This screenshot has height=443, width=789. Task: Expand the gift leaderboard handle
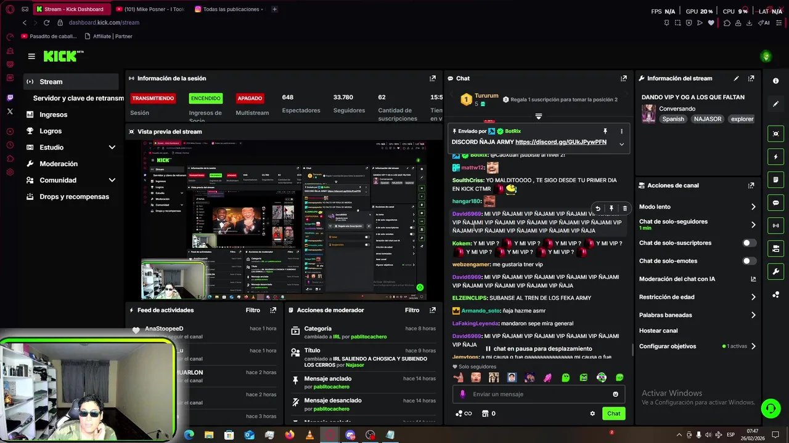[538, 116]
